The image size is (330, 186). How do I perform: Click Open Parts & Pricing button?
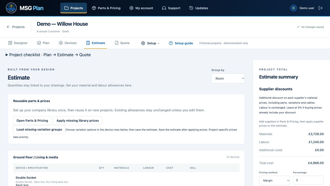coord(32,121)
